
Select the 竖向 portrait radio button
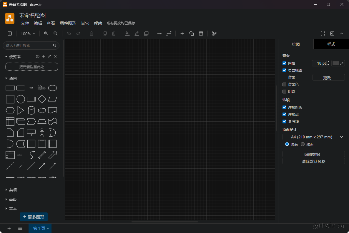[x=287, y=144]
